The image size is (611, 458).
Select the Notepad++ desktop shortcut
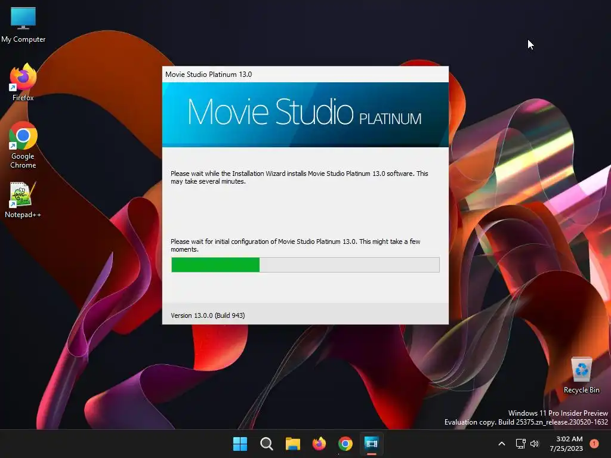tap(23, 200)
